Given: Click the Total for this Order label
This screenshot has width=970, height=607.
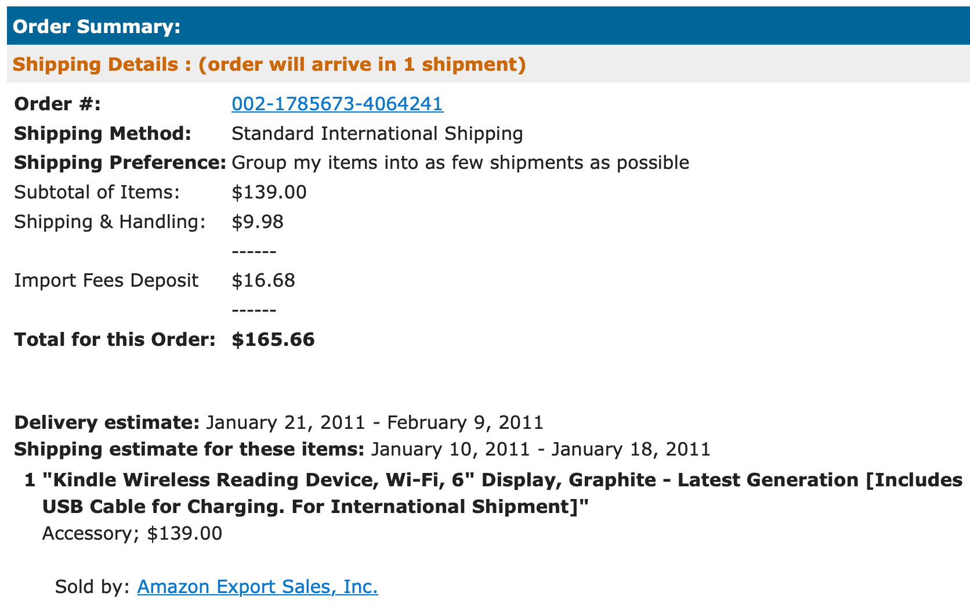Looking at the screenshot, I should pos(115,339).
